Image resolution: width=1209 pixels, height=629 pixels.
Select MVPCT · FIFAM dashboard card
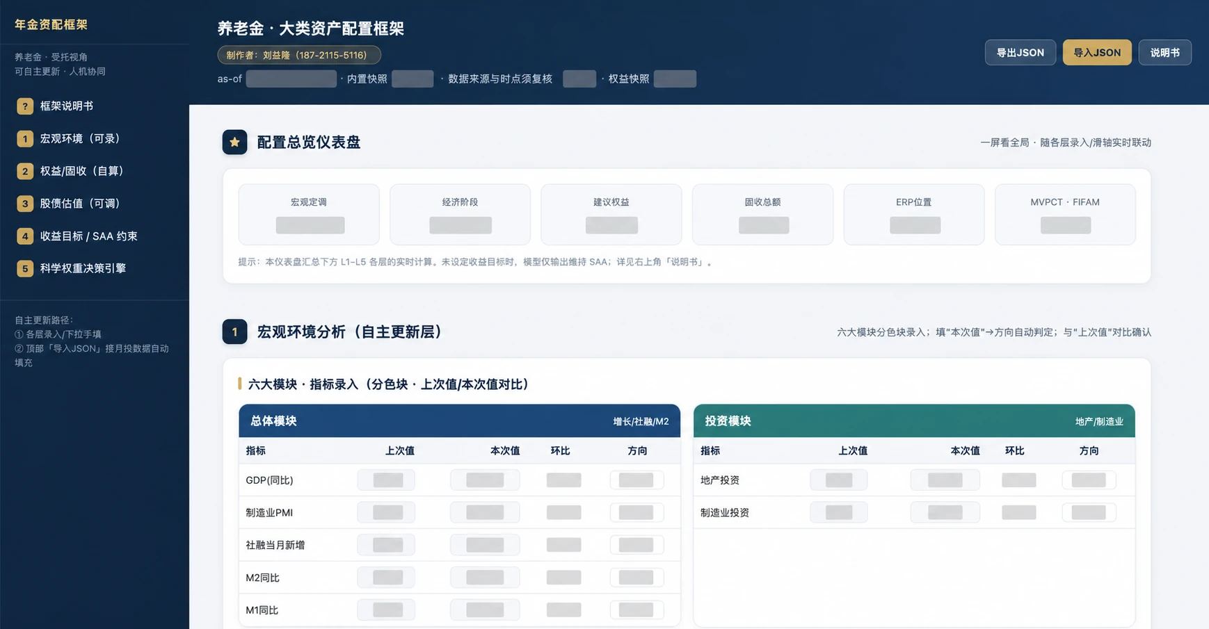coord(1065,214)
